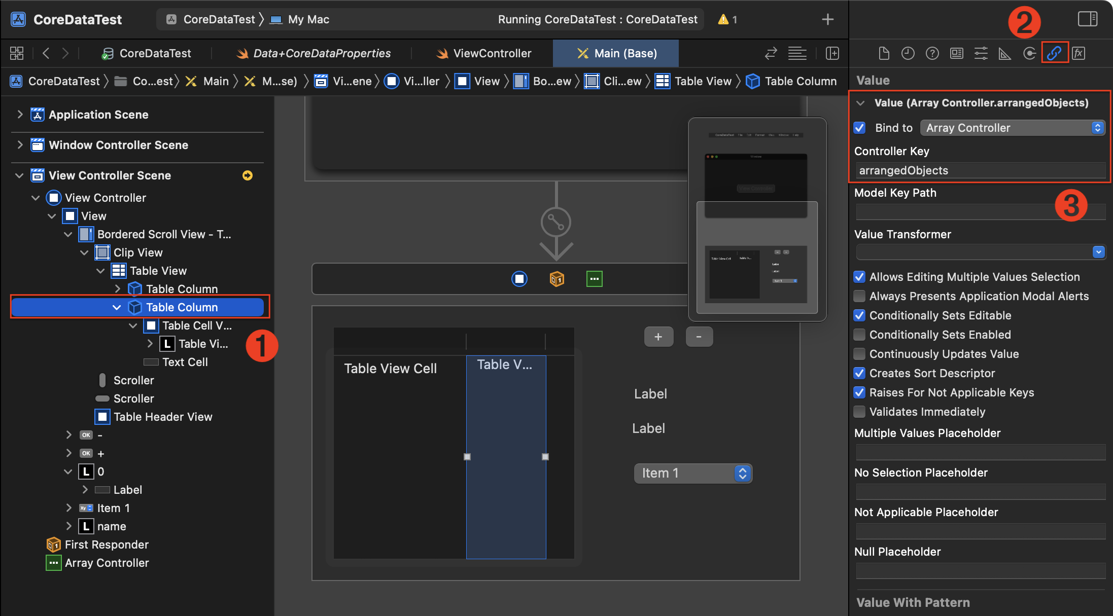
Task: Open the Bindings inspector link icon
Action: (1054, 53)
